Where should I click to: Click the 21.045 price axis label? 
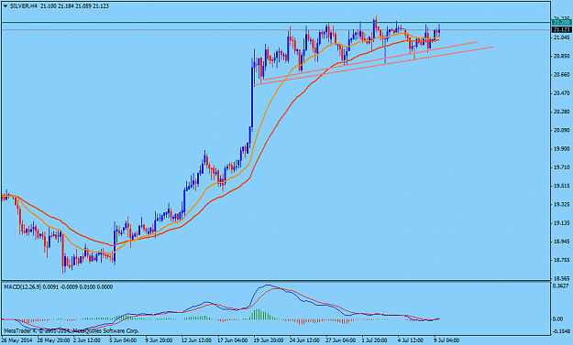562,38
